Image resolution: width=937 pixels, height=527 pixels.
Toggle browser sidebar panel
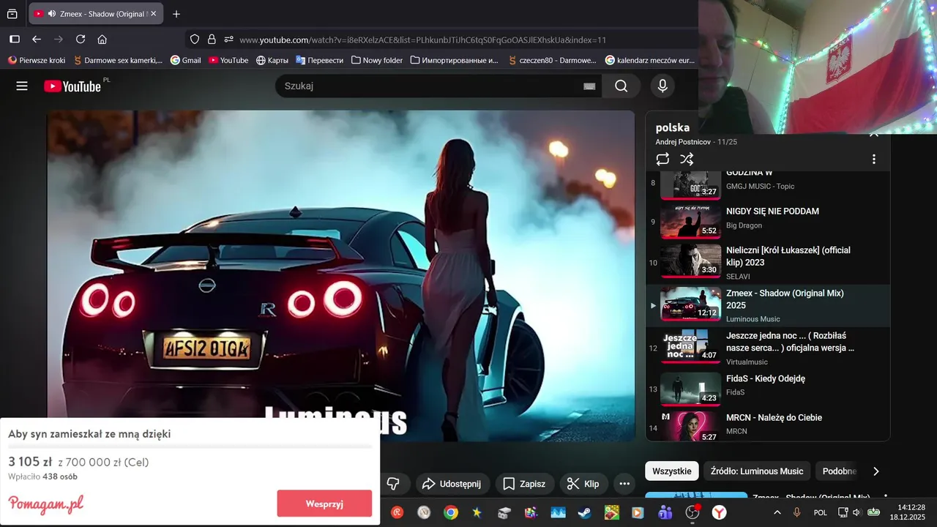pyautogui.click(x=15, y=40)
